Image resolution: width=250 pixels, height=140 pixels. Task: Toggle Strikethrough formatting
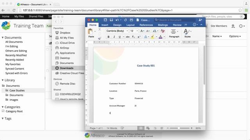click(x=128, y=37)
